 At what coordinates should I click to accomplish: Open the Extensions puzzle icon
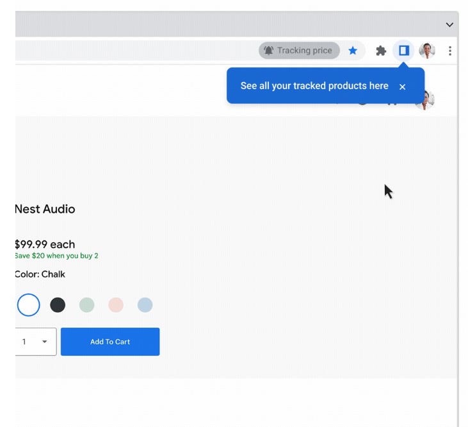point(381,51)
